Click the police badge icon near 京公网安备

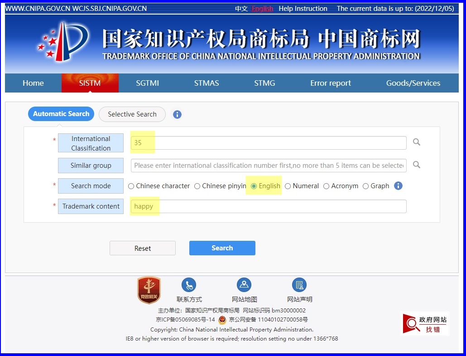pyautogui.click(x=222, y=320)
